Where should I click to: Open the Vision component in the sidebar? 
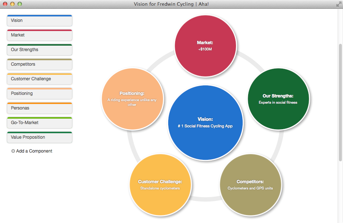39,20
